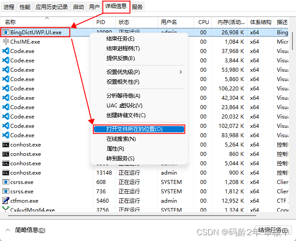296x241 pixels.
Task: Sort by the PID column header
Action: (x=104, y=22)
